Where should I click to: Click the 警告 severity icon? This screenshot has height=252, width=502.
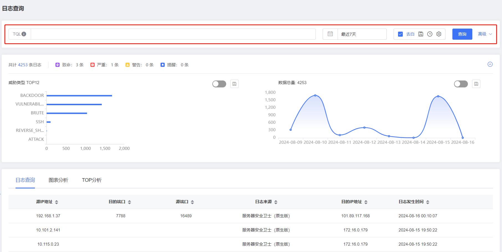tap(128, 65)
